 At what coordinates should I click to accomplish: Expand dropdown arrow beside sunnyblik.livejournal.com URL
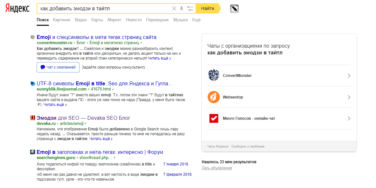tap(113, 89)
